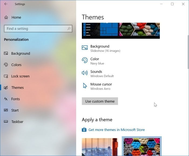This screenshot has height=156, width=189.
Task: Select the city bridge theme thumbnail
Action: click(x=100, y=147)
